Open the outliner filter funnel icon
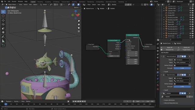The height and width of the screenshot is (110, 195). 189,5
